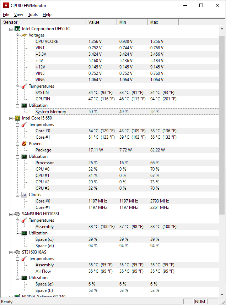Click the Clocks waveform icon

pos(24,195)
